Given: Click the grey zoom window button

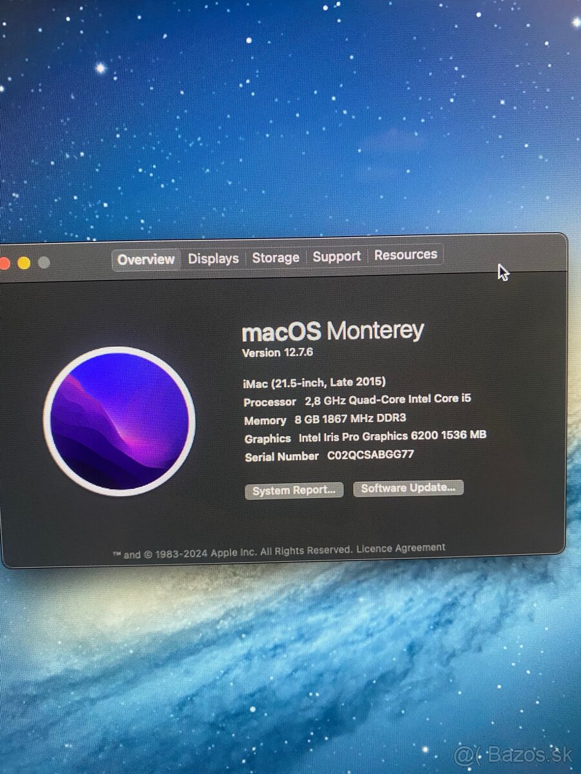Looking at the screenshot, I should point(44,263).
